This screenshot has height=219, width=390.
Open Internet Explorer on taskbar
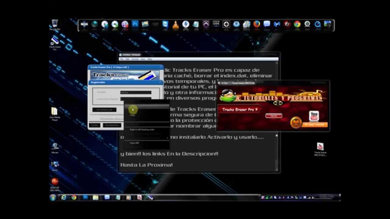coord(64,197)
